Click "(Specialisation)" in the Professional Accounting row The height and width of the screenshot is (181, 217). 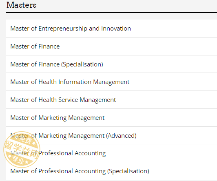click(x=128, y=171)
